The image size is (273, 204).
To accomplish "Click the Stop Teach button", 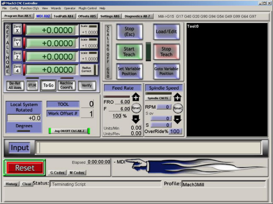I will click(166, 52).
